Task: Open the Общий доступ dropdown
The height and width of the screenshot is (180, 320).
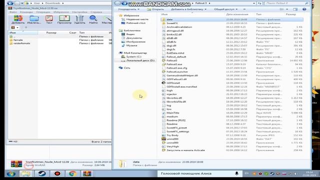Action: point(225,9)
